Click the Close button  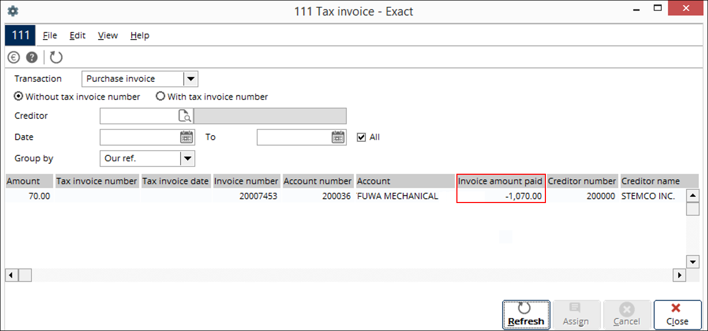tap(678, 315)
